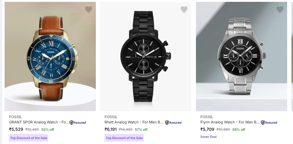This screenshot has width=293, height=144.
Task: Click the ₹5,709 price
Action: coord(207,129)
